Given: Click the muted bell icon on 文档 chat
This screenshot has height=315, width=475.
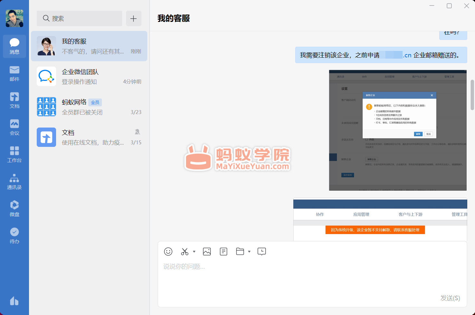Looking at the screenshot, I should tap(137, 132).
